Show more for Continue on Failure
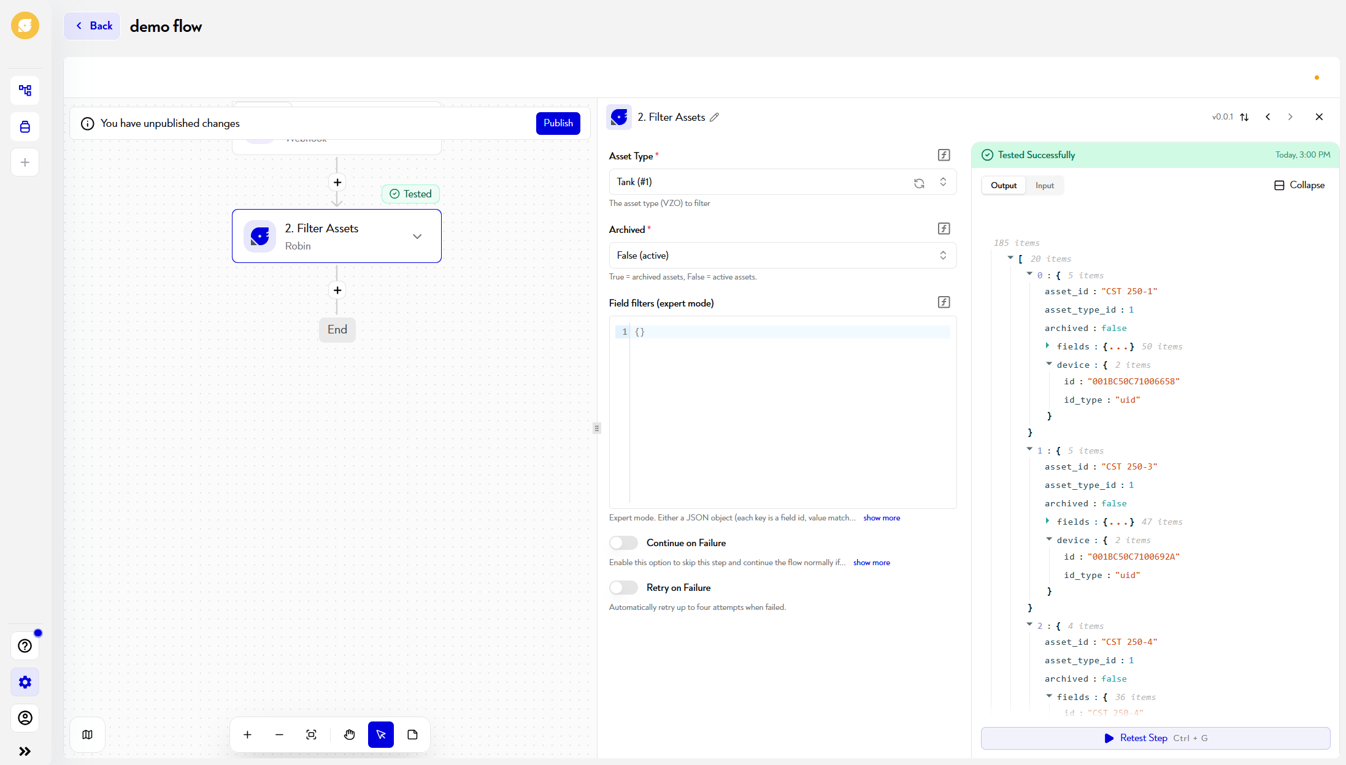 pyautogui.click(x=871, y=563)
